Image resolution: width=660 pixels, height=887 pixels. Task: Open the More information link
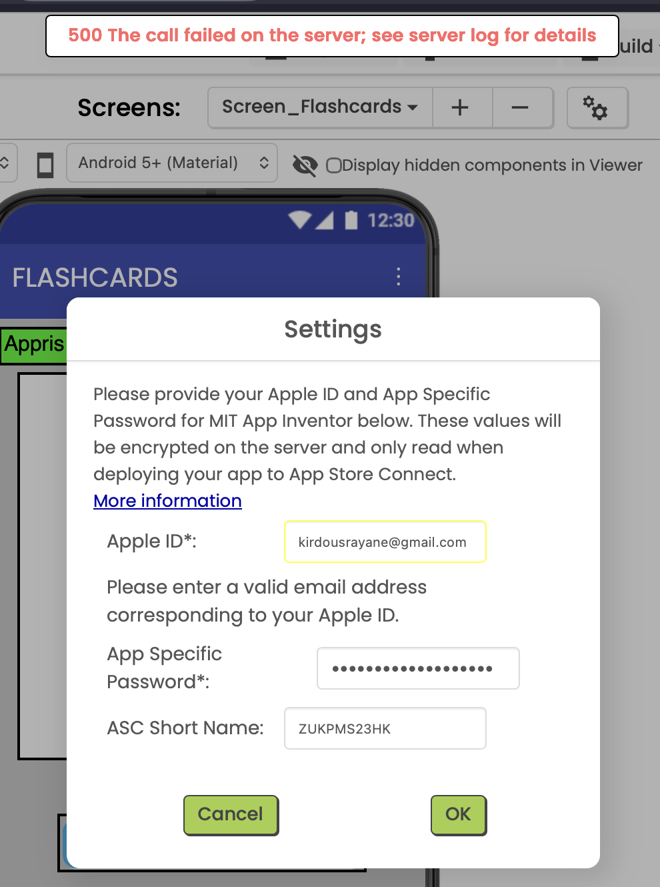[x=167, y=501]
